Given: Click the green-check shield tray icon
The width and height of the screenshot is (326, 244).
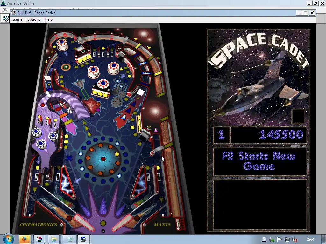Looking at the screenshot, I should tap(272, 240).
